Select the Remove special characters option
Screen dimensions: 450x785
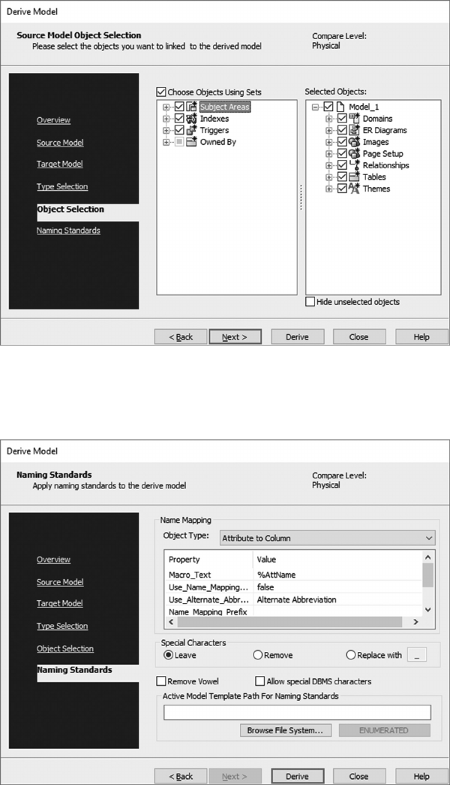[258, 655]
